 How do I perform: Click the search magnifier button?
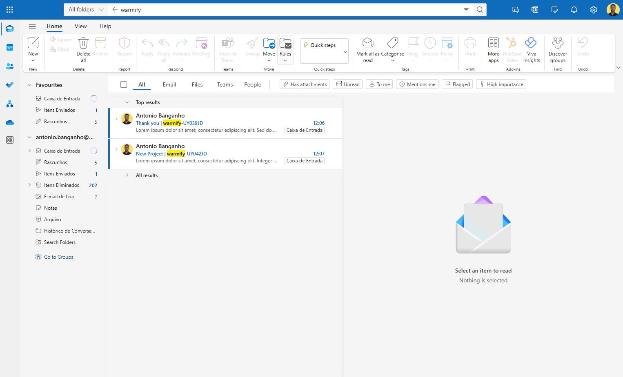(480, 10)
